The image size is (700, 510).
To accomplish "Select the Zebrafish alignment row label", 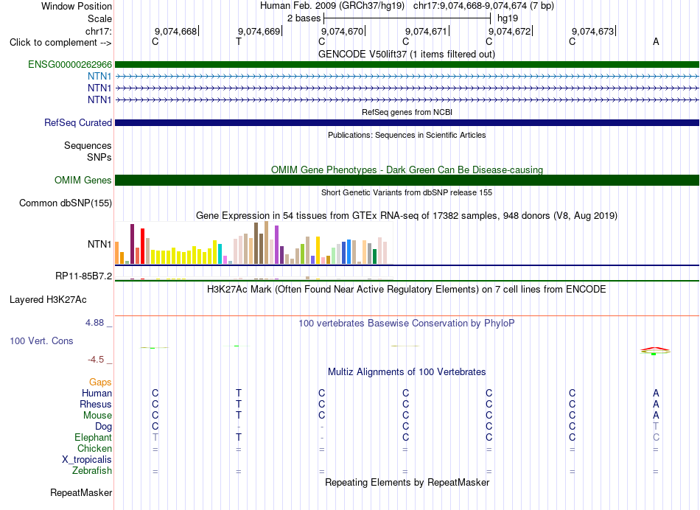I will pyautogui.click(x=92, y=470).
